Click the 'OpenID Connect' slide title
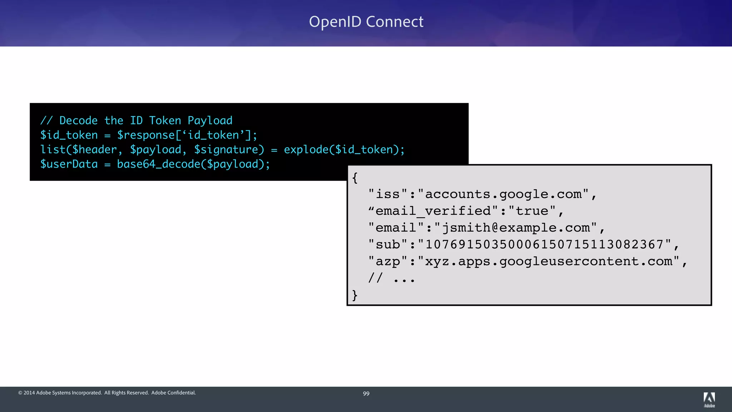 pyautogui.click(x=366, y=22)
